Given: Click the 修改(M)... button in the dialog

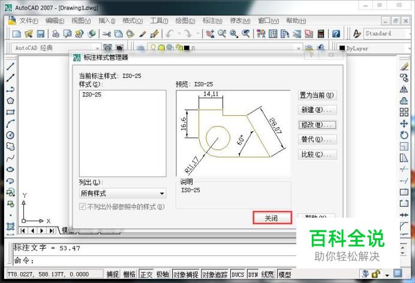Looking at the screenshot, I should coord(317,125).
